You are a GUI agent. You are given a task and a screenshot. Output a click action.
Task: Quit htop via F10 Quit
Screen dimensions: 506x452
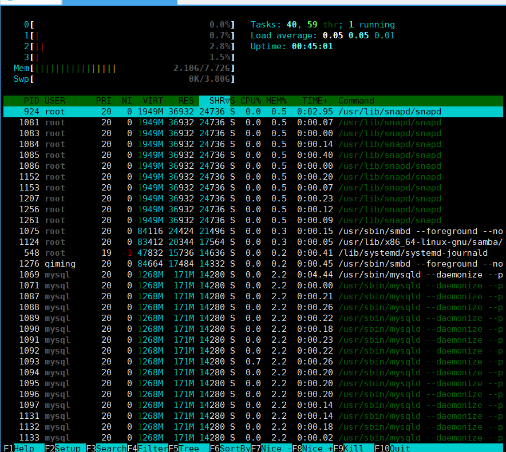pyautogui.click(x=393, y=448)
